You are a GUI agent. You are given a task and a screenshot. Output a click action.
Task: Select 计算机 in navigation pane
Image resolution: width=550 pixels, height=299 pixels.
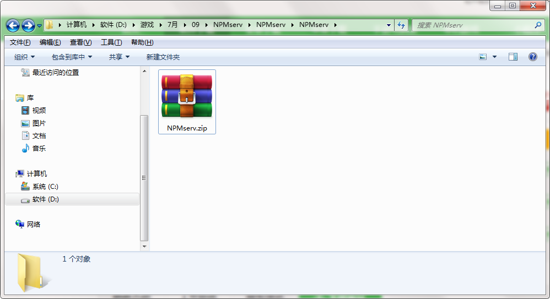point(37,174)
